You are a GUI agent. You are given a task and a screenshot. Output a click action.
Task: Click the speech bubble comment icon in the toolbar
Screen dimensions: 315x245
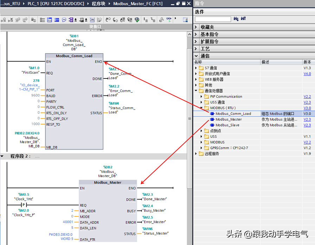click(x=64, y=20)
